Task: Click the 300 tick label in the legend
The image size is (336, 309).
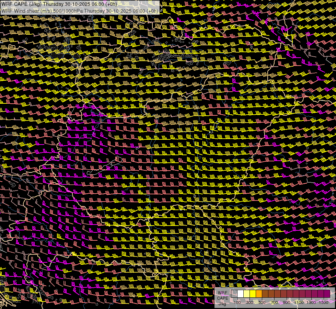Action: tap(250, 302)
